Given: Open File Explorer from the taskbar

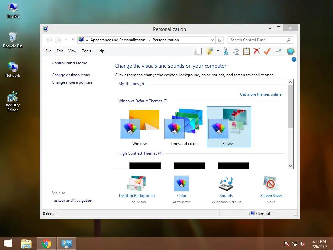Looking at the screenshot, I should 26,243.
